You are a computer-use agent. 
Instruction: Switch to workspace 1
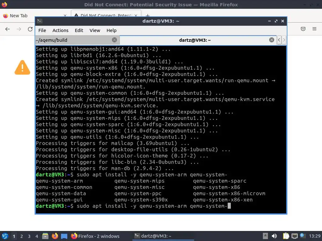coord(14,236)
